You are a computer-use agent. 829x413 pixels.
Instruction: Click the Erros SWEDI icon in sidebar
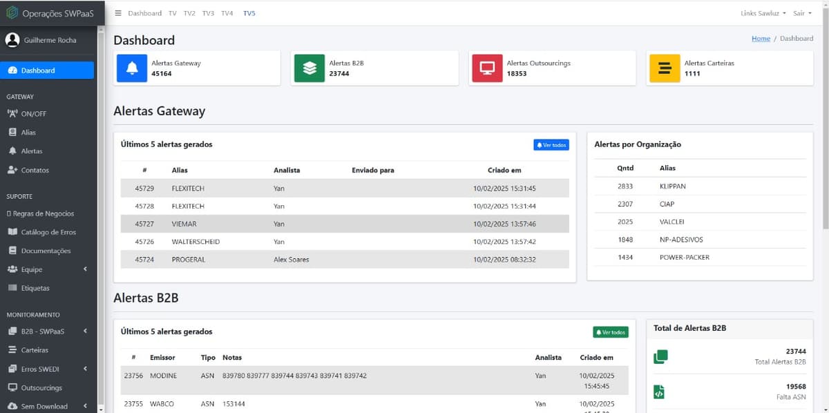pyautogui.click(x=12, y=369)
